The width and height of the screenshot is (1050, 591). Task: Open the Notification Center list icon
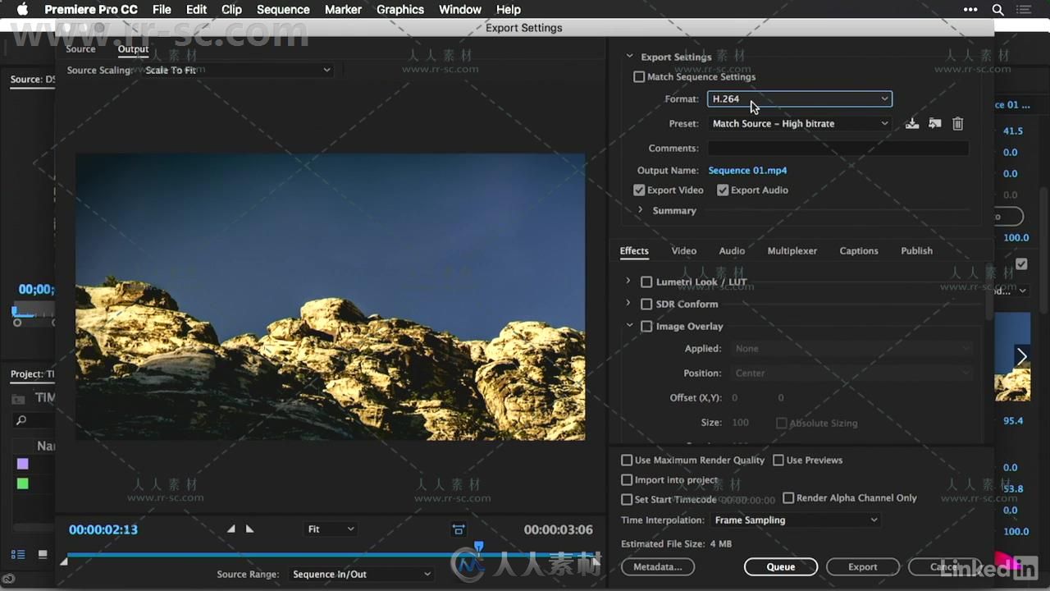tap(1025, 10)
